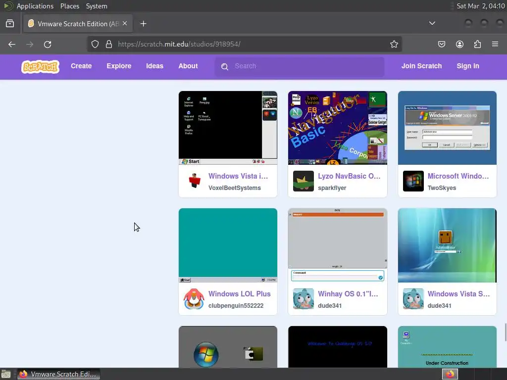
Task: Open Firefox account icon
Action: (459, 44)
